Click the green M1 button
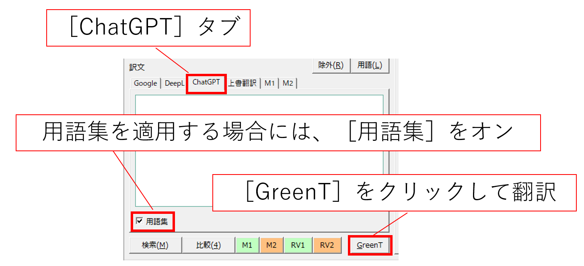This screenshot has width=584, height=266. coord(247,245)
